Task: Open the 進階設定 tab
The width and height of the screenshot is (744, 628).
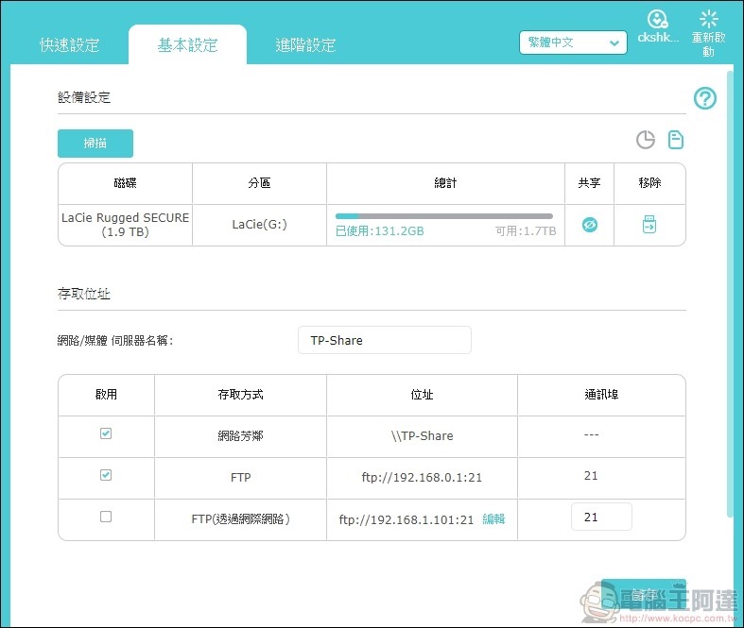Action: click(x=305, y=45)
